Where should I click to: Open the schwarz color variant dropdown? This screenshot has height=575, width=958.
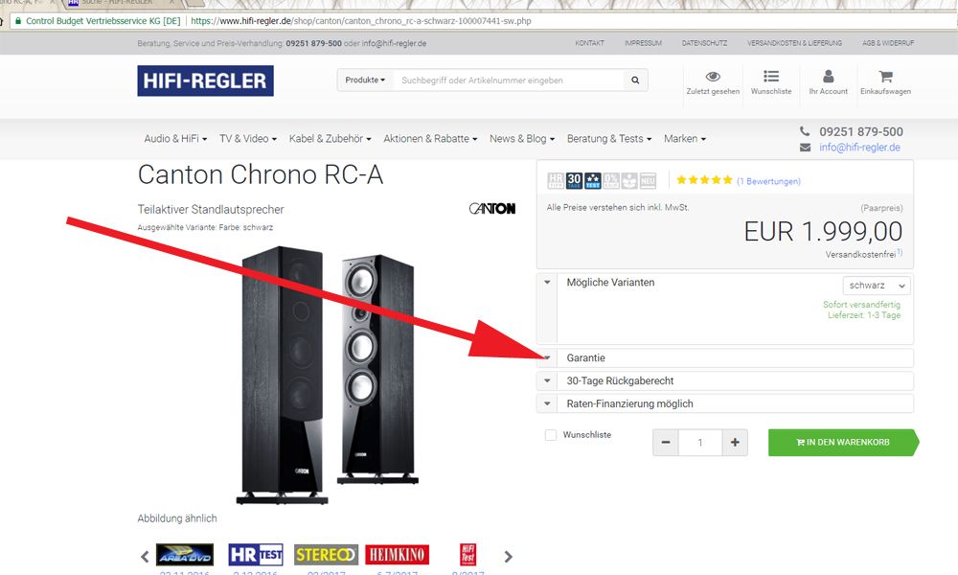coord(877,286)
